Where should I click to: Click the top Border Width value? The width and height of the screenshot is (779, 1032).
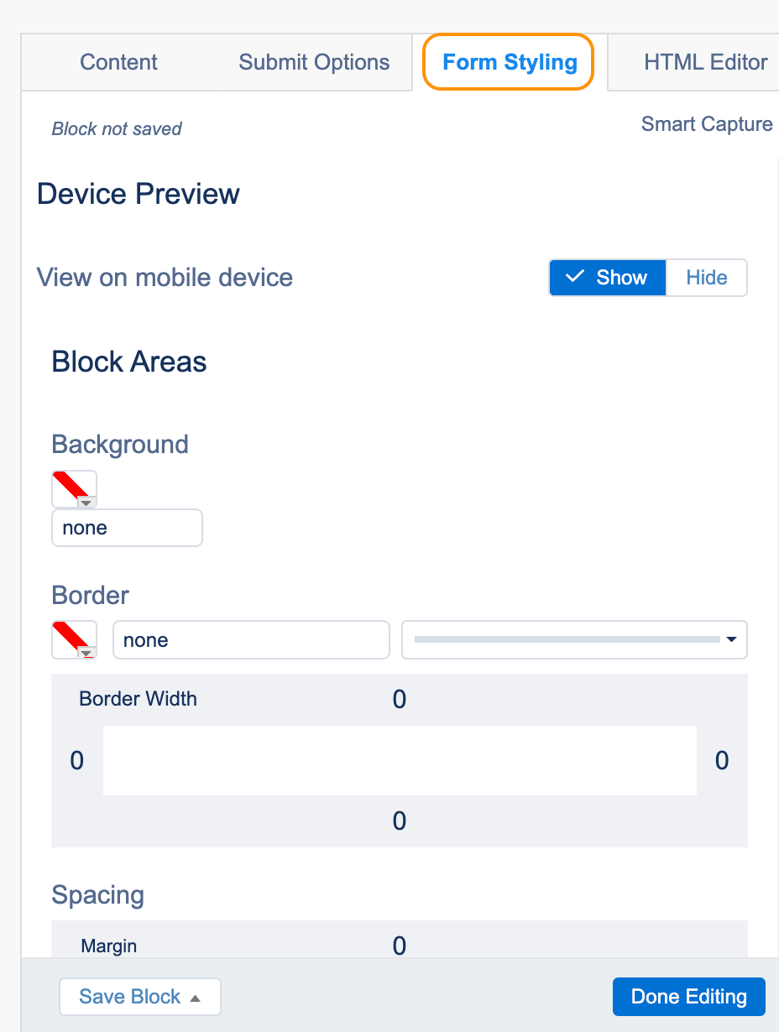coord(400,700)
